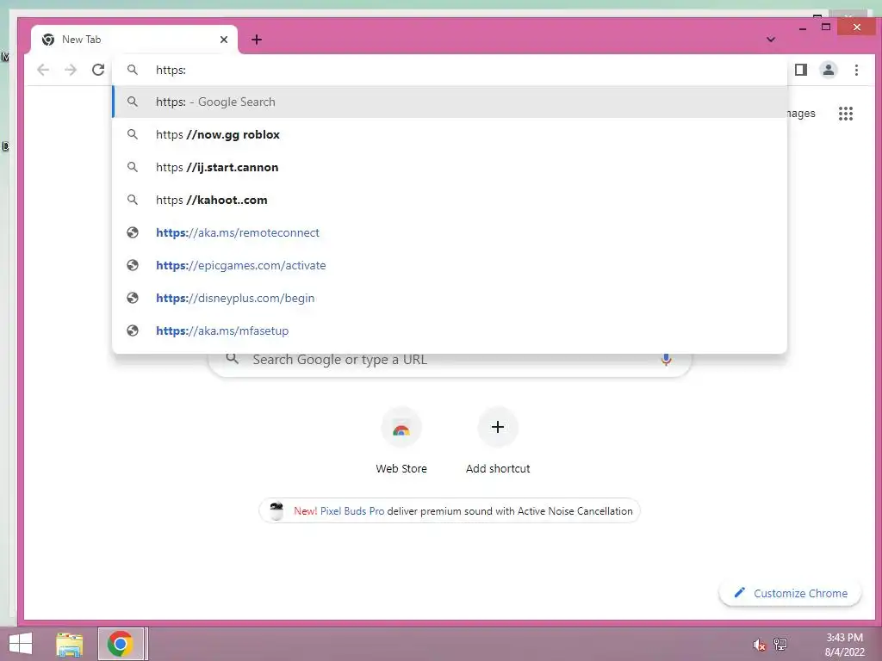The image size is (882, 661).
Task: Open a new tab with the plus icon
Action: (x=257, y=40)
